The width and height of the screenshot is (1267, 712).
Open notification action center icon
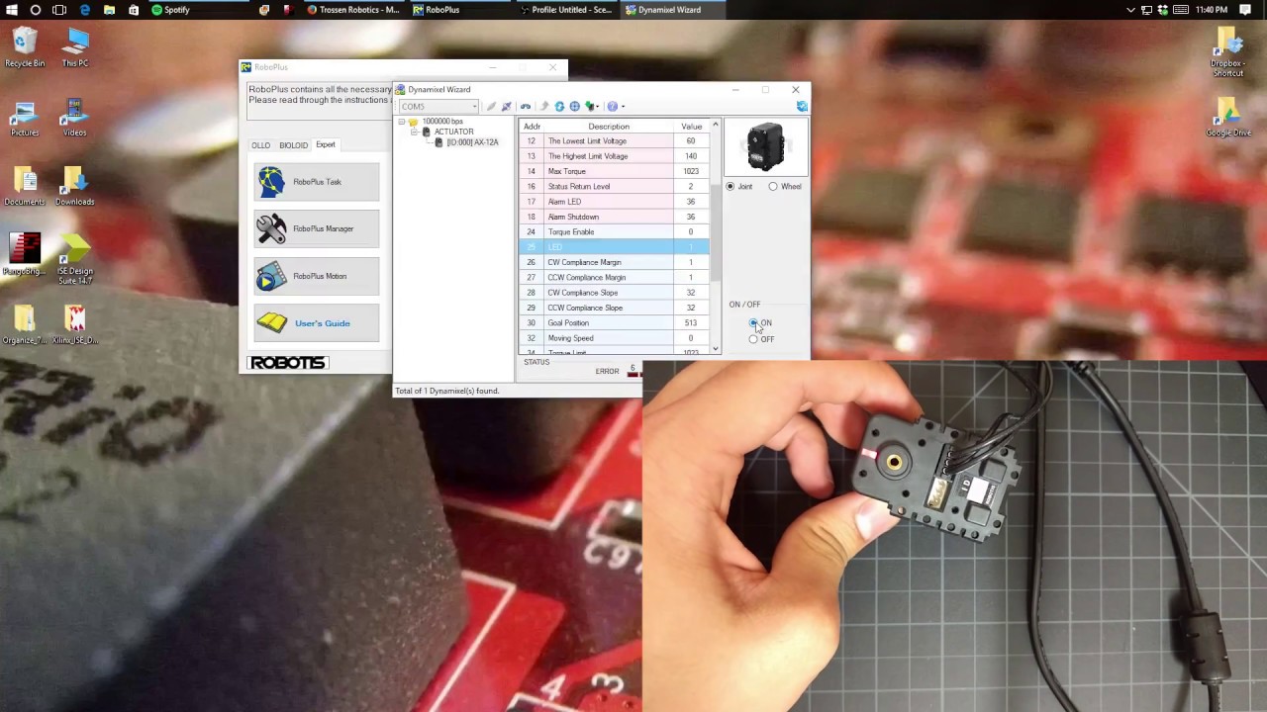(x=1245, y=10)
